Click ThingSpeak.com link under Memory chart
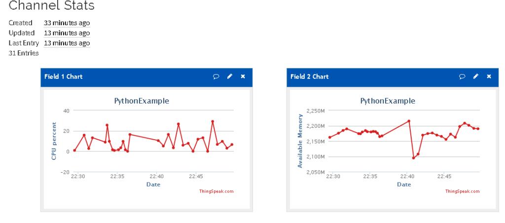The image size is (505, 223). (x=462, y=191)
